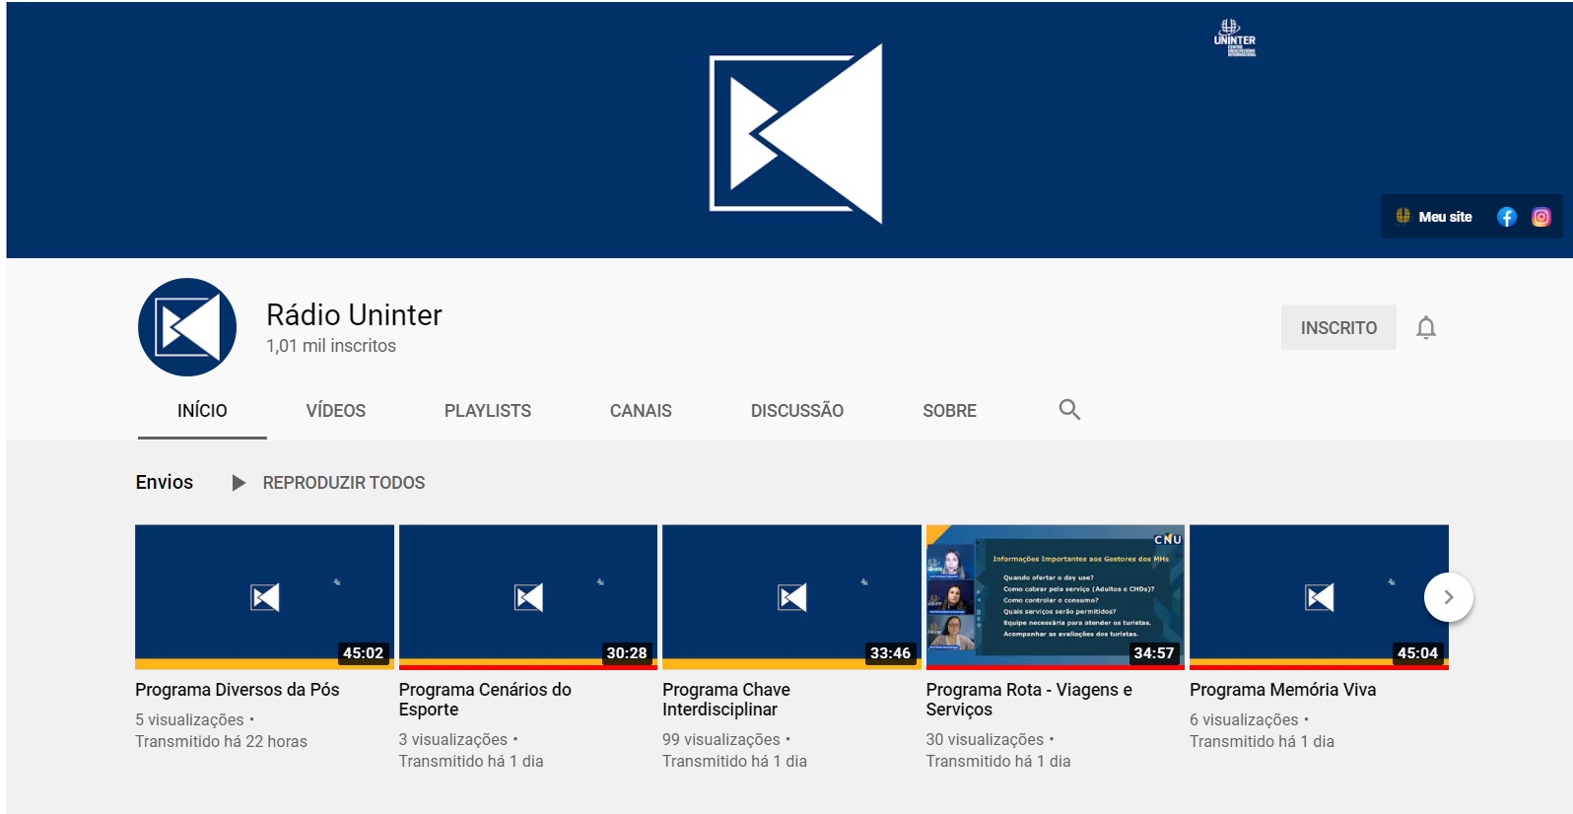Screen dimensions: 1573x814
Task: Click the play triangle beside Reproduzir Todos
Action: point(238,483)
